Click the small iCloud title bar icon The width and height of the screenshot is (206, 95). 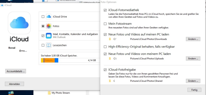click(2, 5)
